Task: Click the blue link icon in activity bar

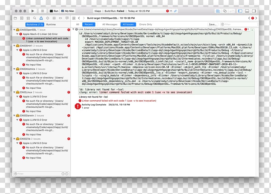Action: pyautogui.click(x=175, y=11)
